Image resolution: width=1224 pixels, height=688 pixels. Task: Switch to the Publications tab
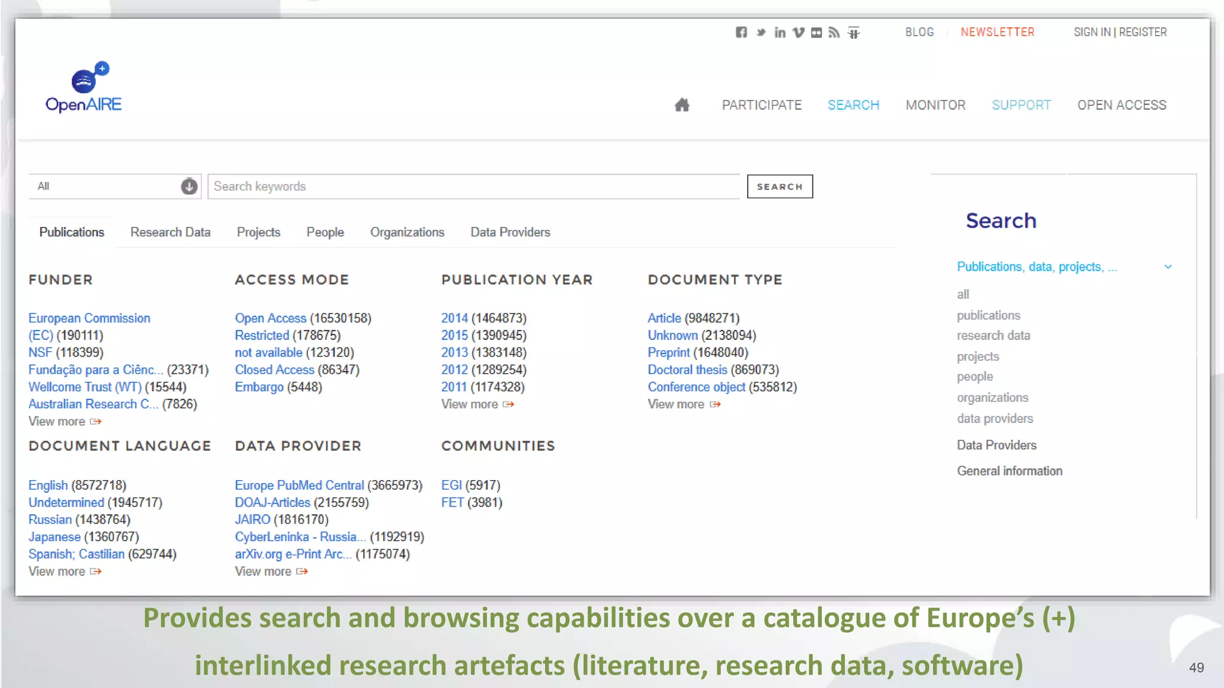[x=72, y=232]
